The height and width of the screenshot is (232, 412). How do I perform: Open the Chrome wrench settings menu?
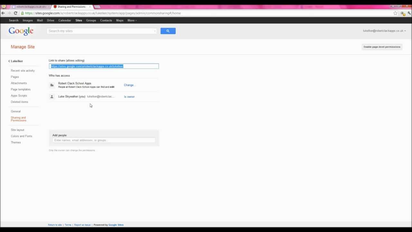click(x=409, y=13)
